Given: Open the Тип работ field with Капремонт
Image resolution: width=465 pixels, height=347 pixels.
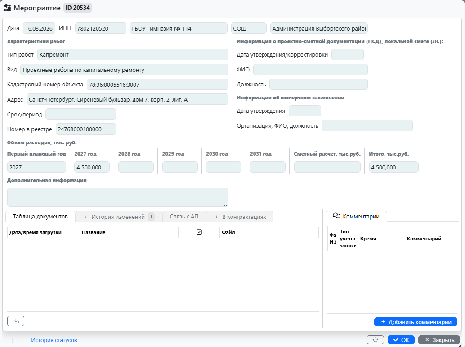Looking at the screenshot, I should click(133, 54).
